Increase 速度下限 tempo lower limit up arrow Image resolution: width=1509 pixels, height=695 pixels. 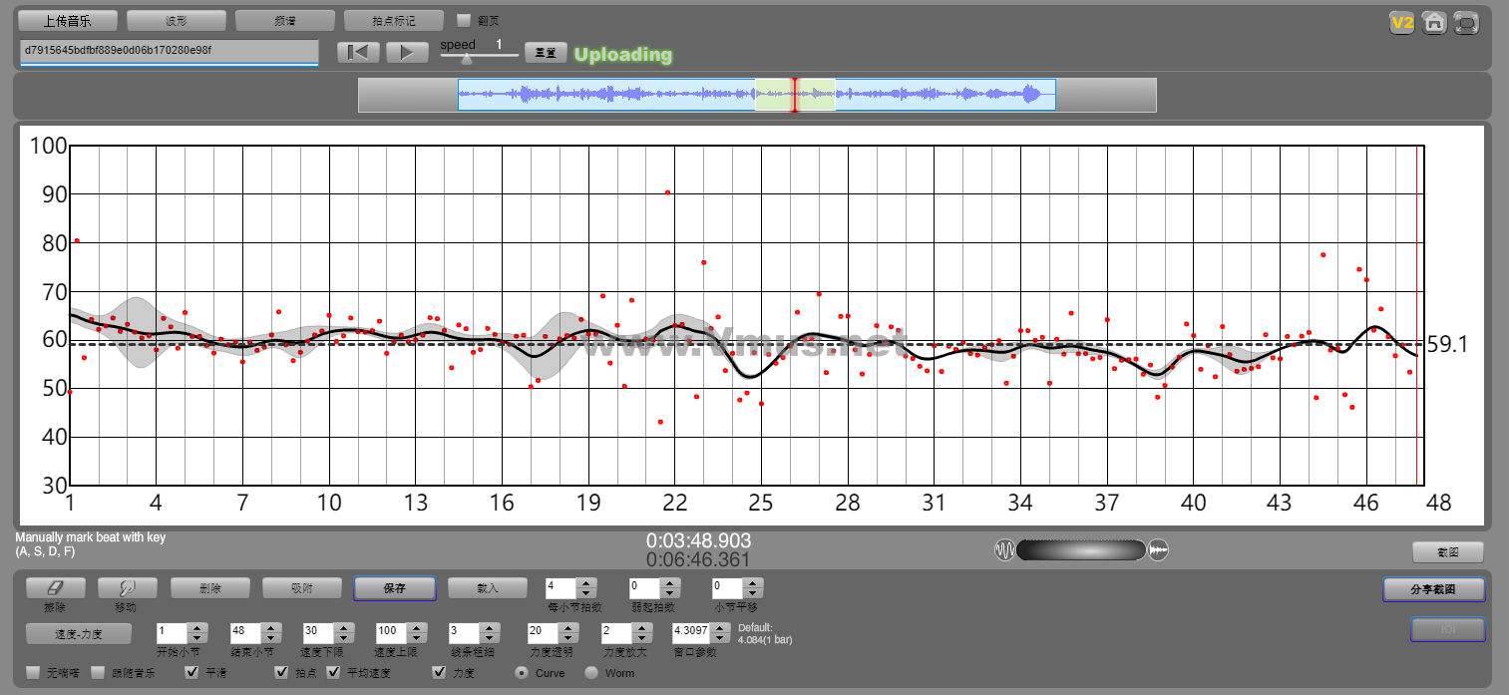343,628
